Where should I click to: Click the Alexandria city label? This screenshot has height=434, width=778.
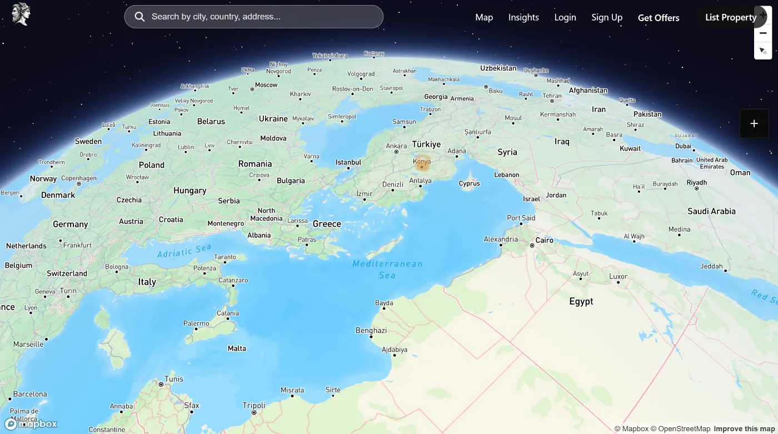(x=501, y=240)
